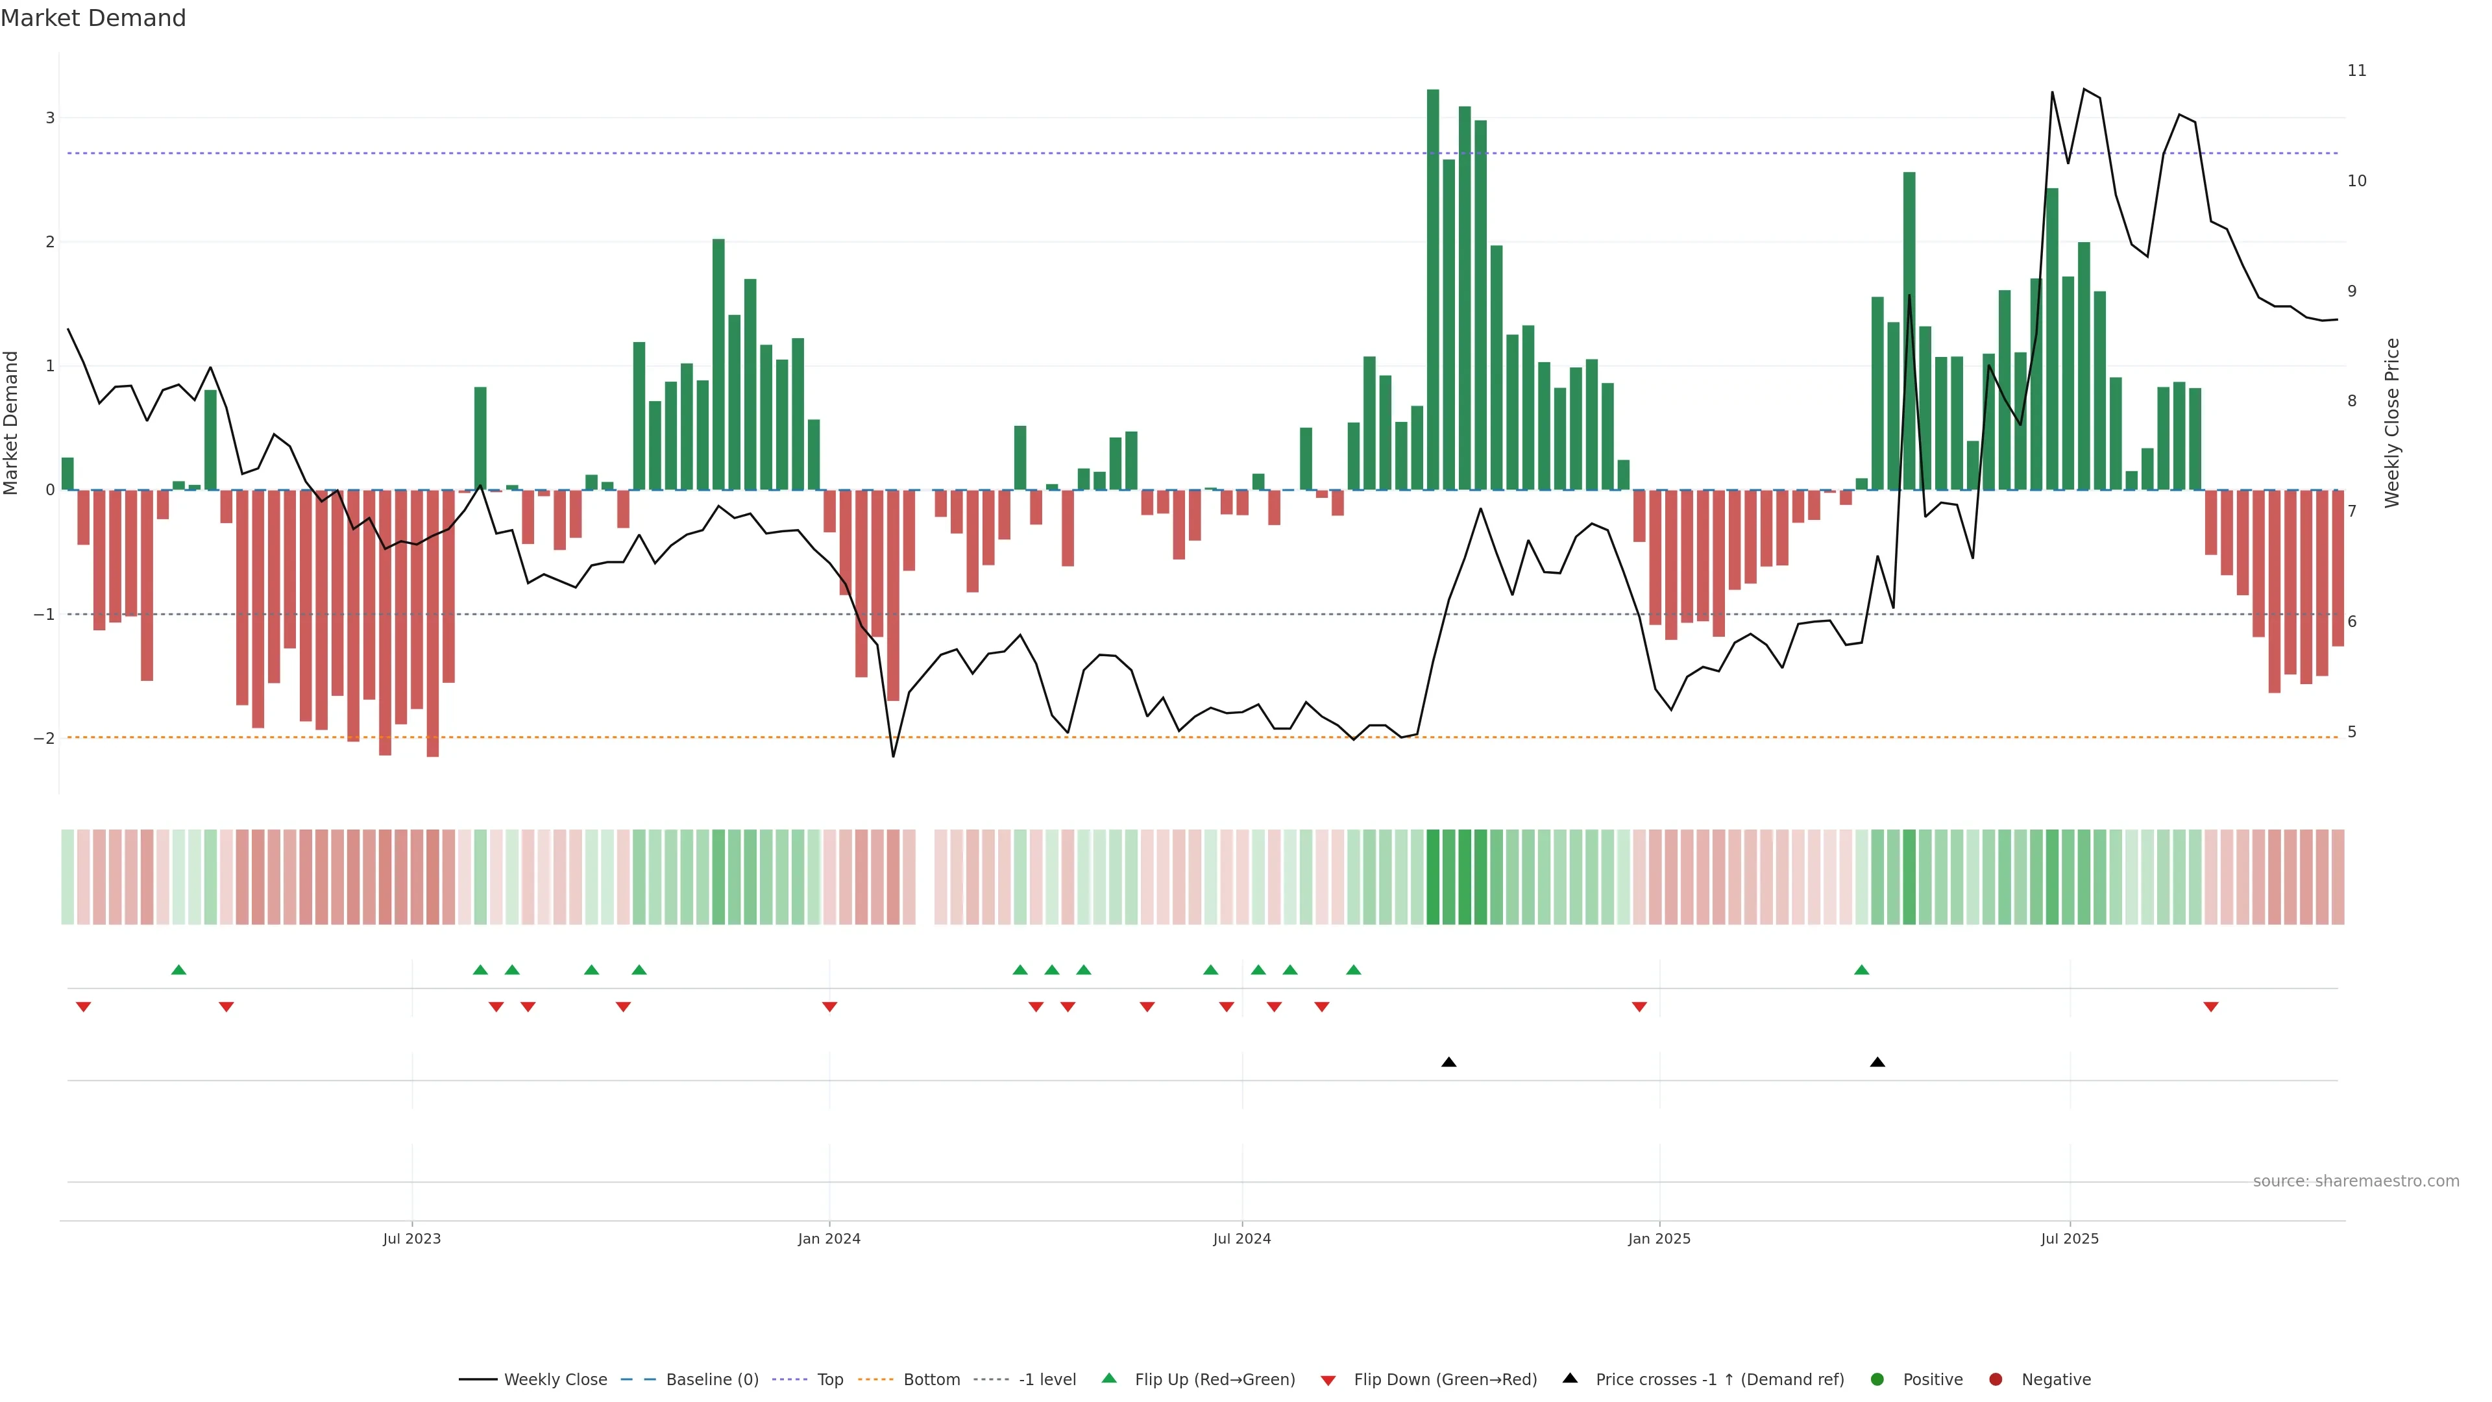Toggle the Top line legend entry
This screenshot has height=1402, width=2492.
pyautogui.click(x=829, y=1380)
